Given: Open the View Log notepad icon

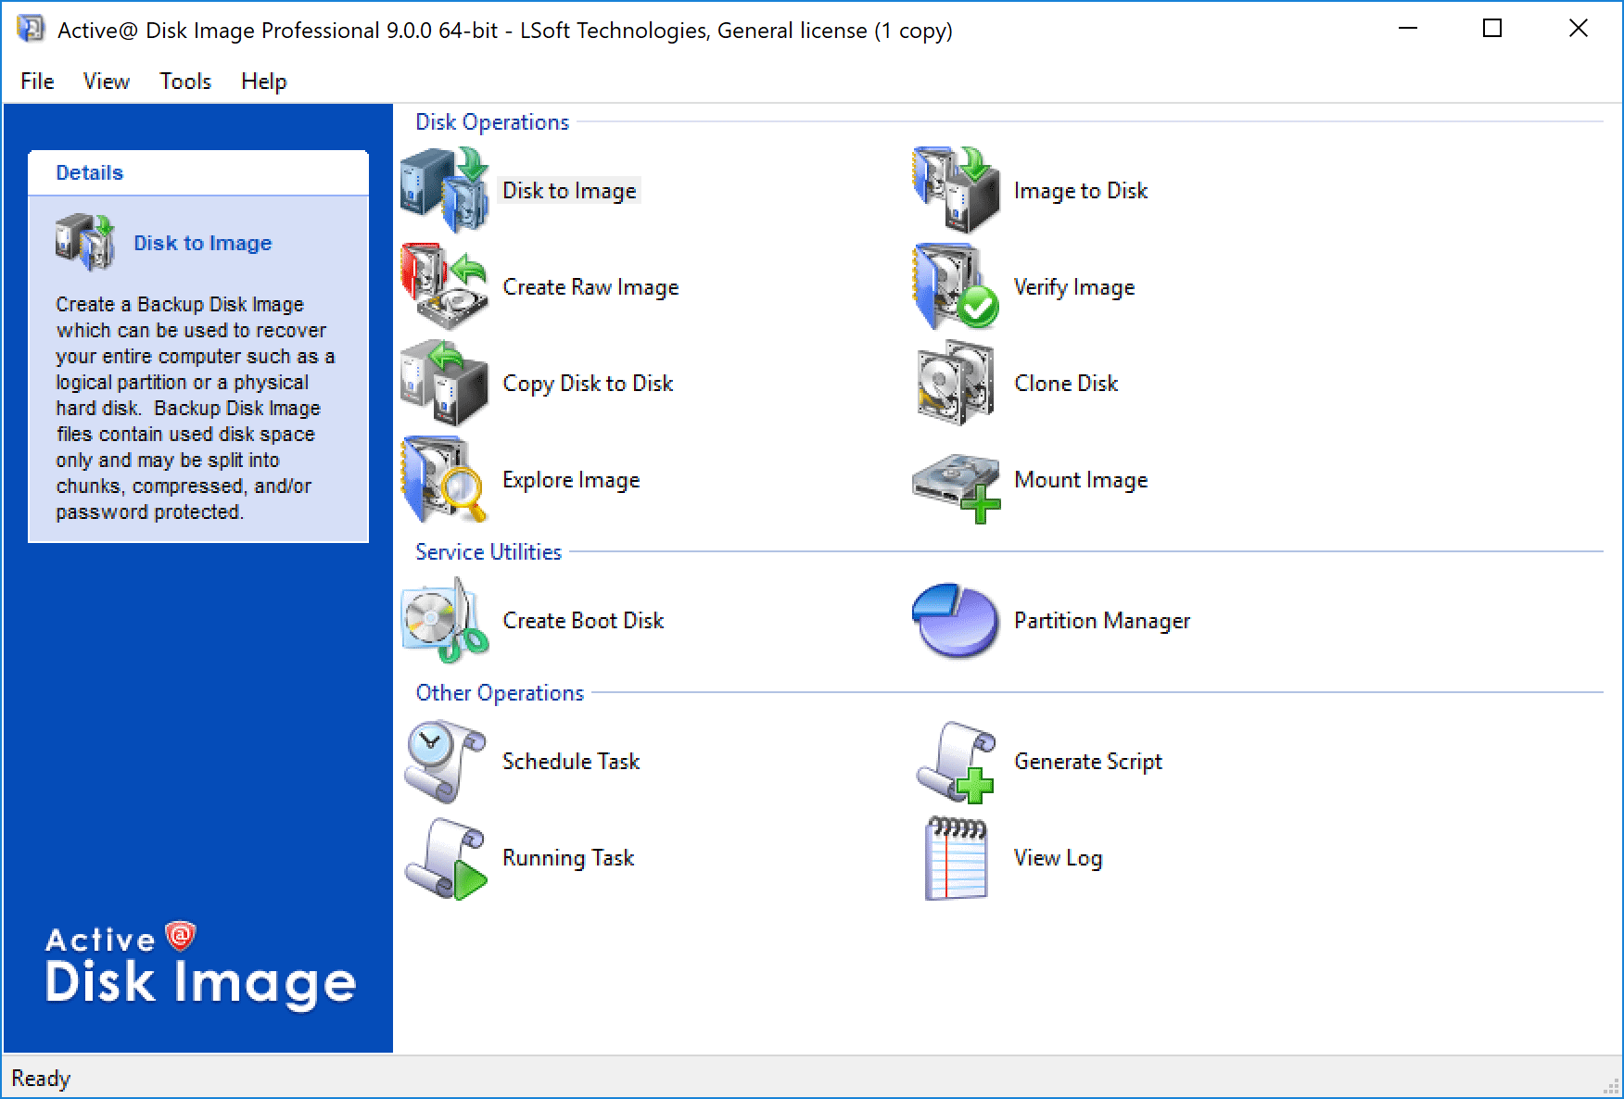Looking at the screenshot, I should coord(955,858).
